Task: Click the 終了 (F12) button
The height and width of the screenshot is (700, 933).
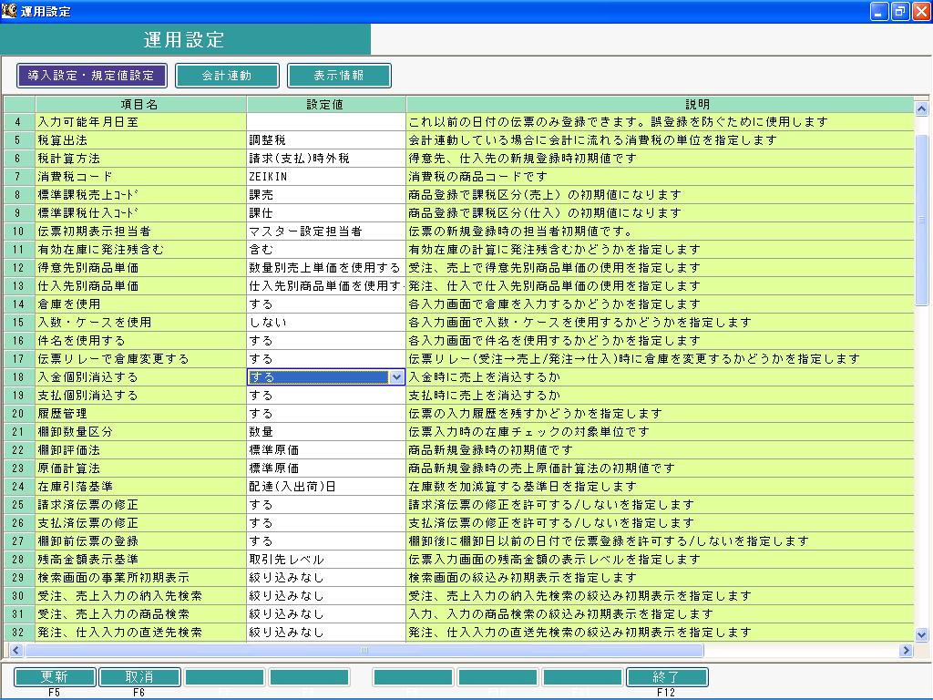Action: 666,677
